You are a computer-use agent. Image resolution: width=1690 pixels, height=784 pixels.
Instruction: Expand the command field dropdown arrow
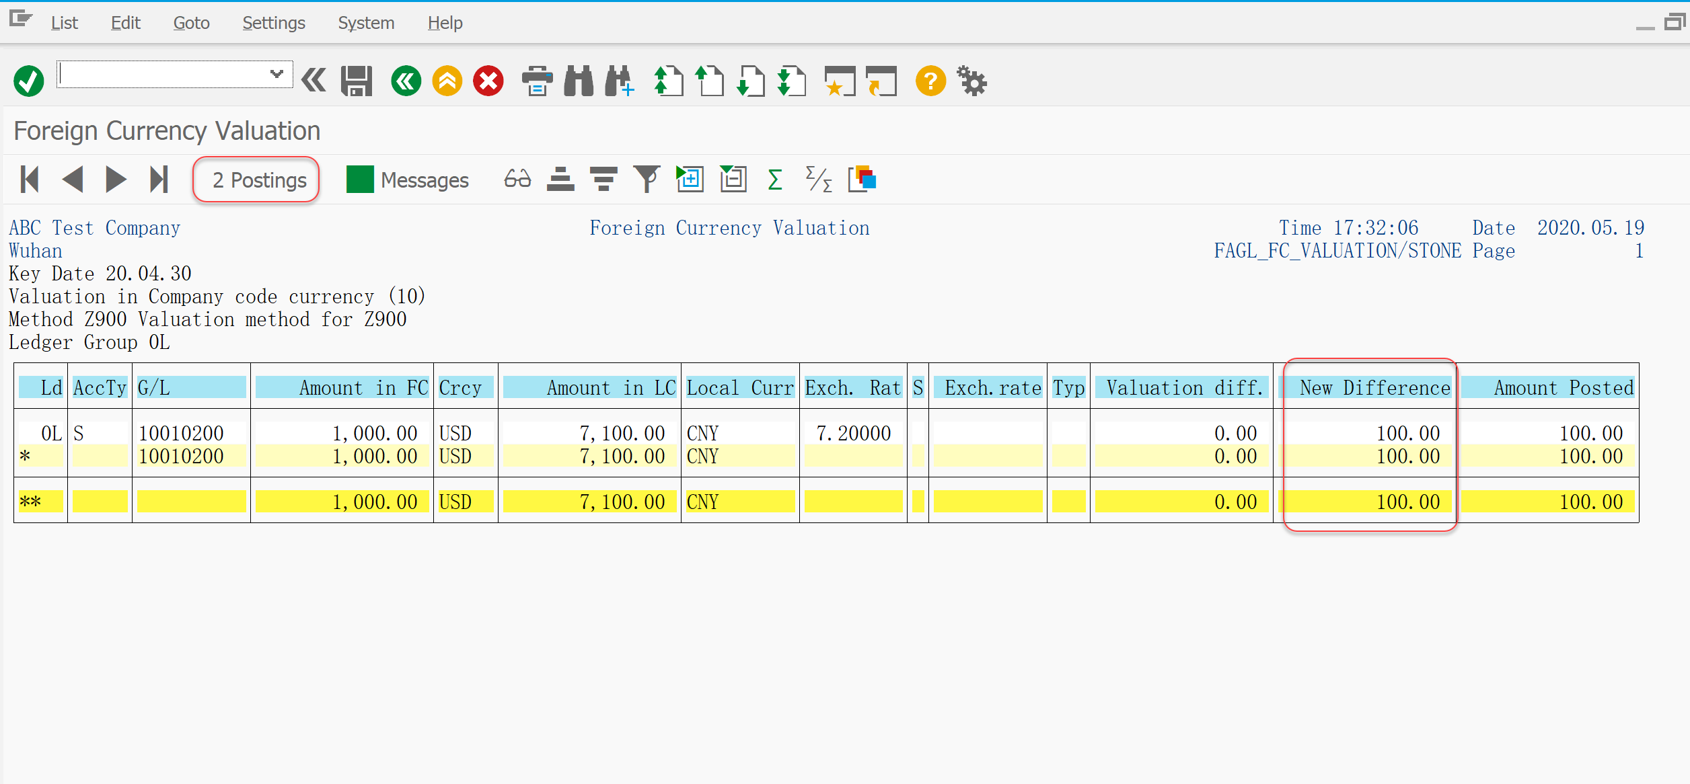coord(277,74)
